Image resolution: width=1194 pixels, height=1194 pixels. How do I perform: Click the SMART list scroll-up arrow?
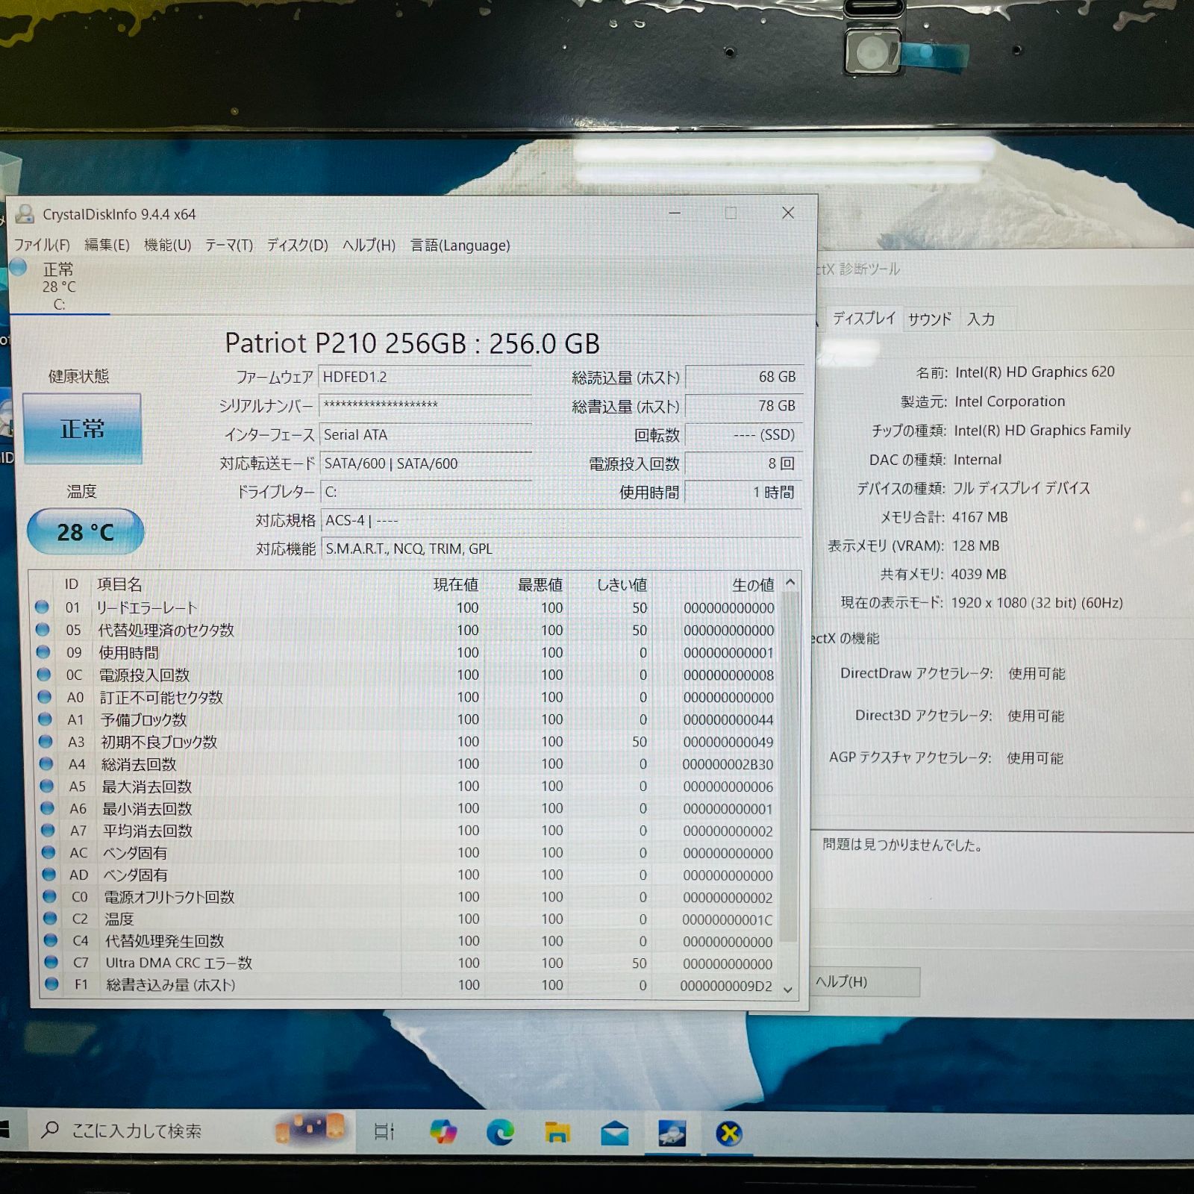pos(790,582)
